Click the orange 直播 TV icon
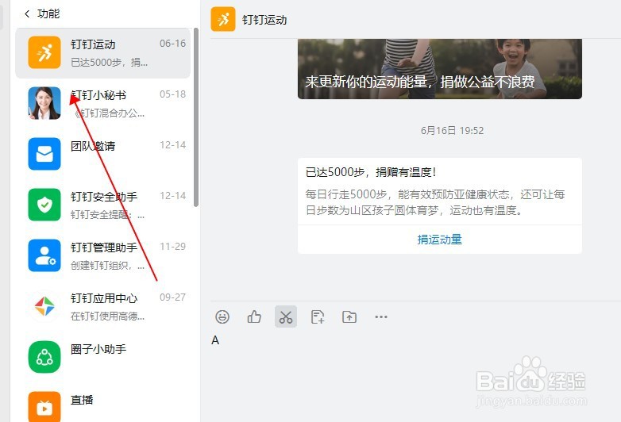 (44, 407)
